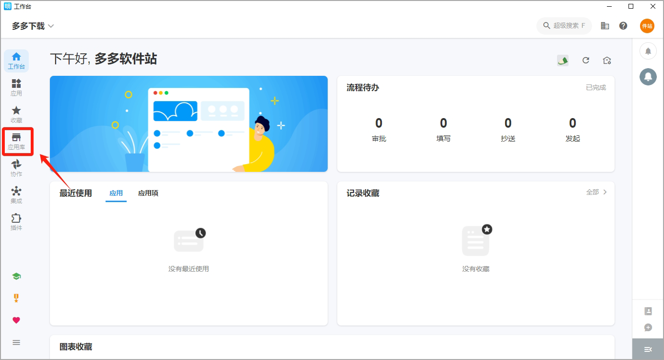Open the 应用 (Apps) sidebar icon
Image resolution: width=664 pixels, height=360 pixels.
(16, 87)
